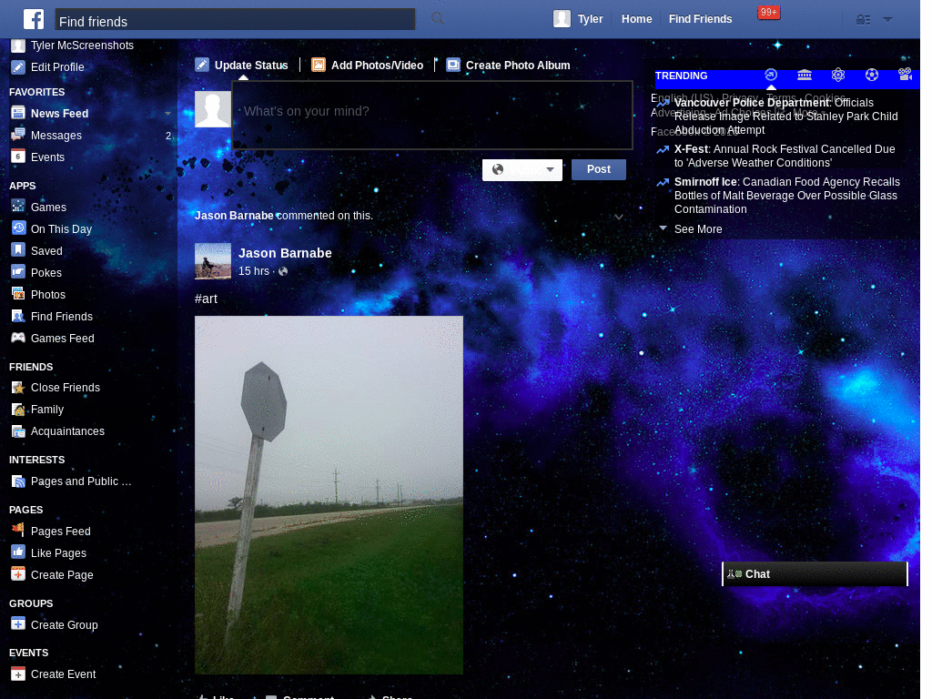Click the Acquaintances list icon
This screenshot has height=699, width=932.
coord(18,431)
